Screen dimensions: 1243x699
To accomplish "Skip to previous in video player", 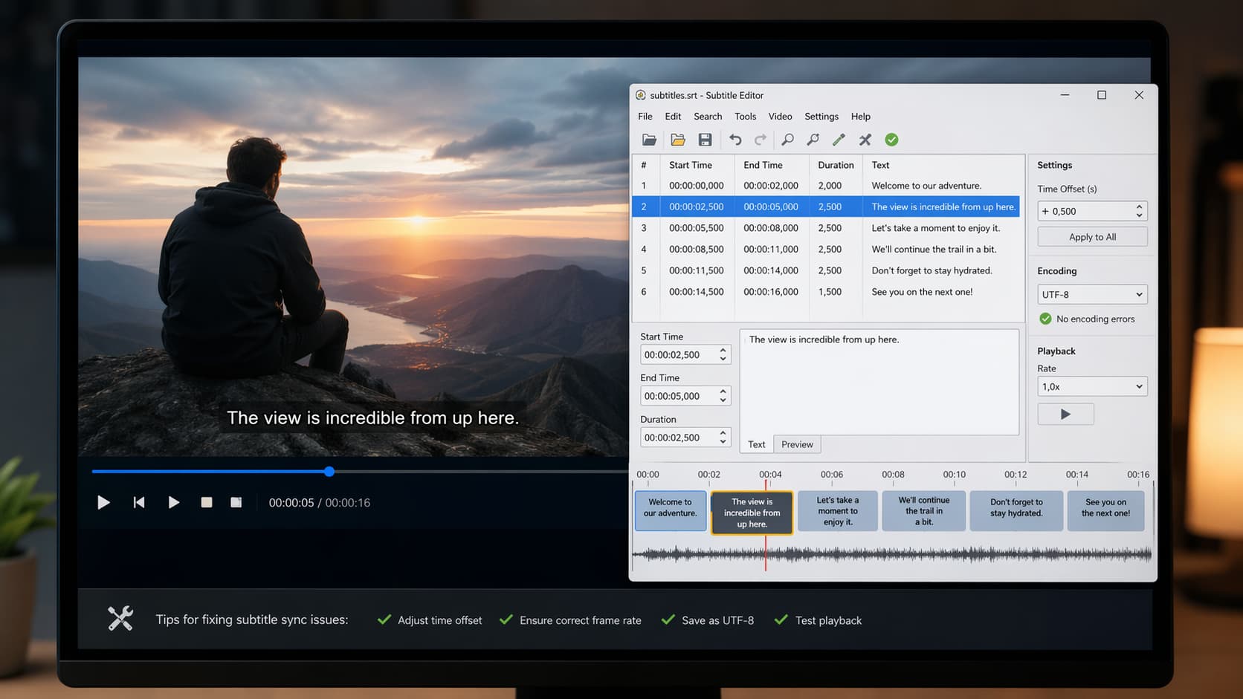I will [x=139, y=503].
